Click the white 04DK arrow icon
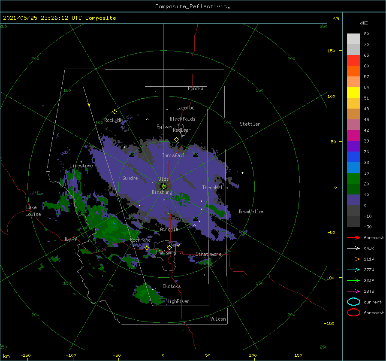 [x=353, y=249]
